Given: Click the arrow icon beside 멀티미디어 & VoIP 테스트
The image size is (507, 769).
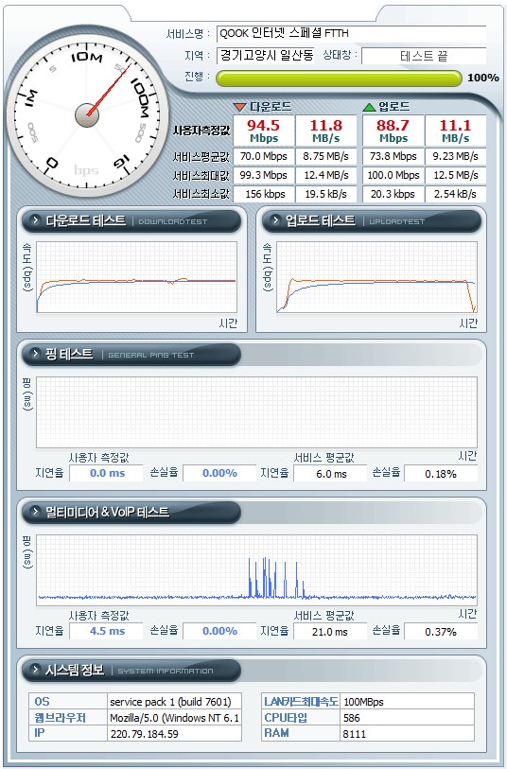Looking at the screenshot, I should point(35,512).
